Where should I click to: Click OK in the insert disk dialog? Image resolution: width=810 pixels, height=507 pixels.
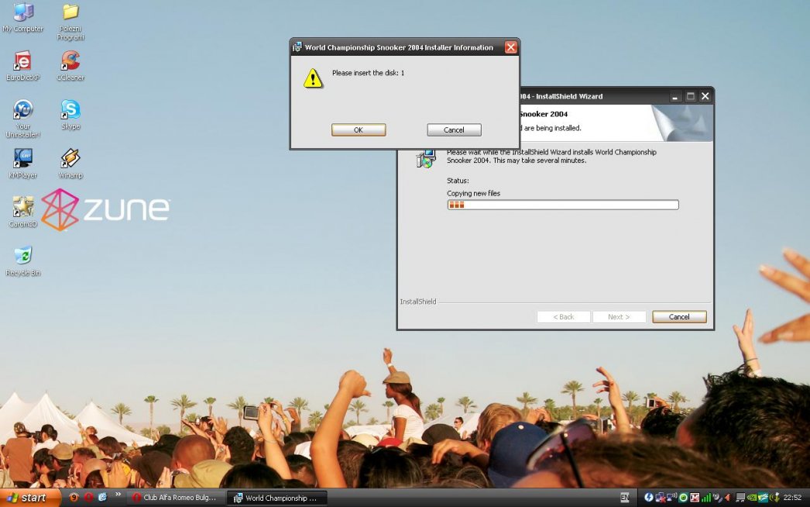click(359, 130)
